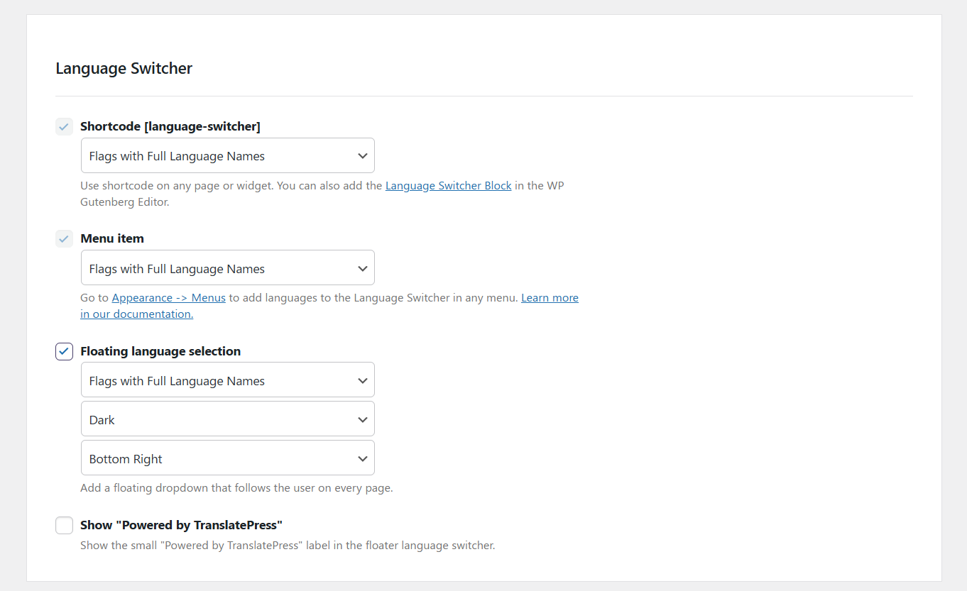Click the Language Switcher section heading
Image resolution: width=967 pixels, height=591 pixels.
[x=124, y=69]
